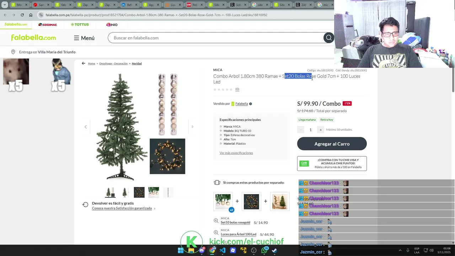Show hidden system tray icons
The image size is (455, 256).
coord(400,250)
